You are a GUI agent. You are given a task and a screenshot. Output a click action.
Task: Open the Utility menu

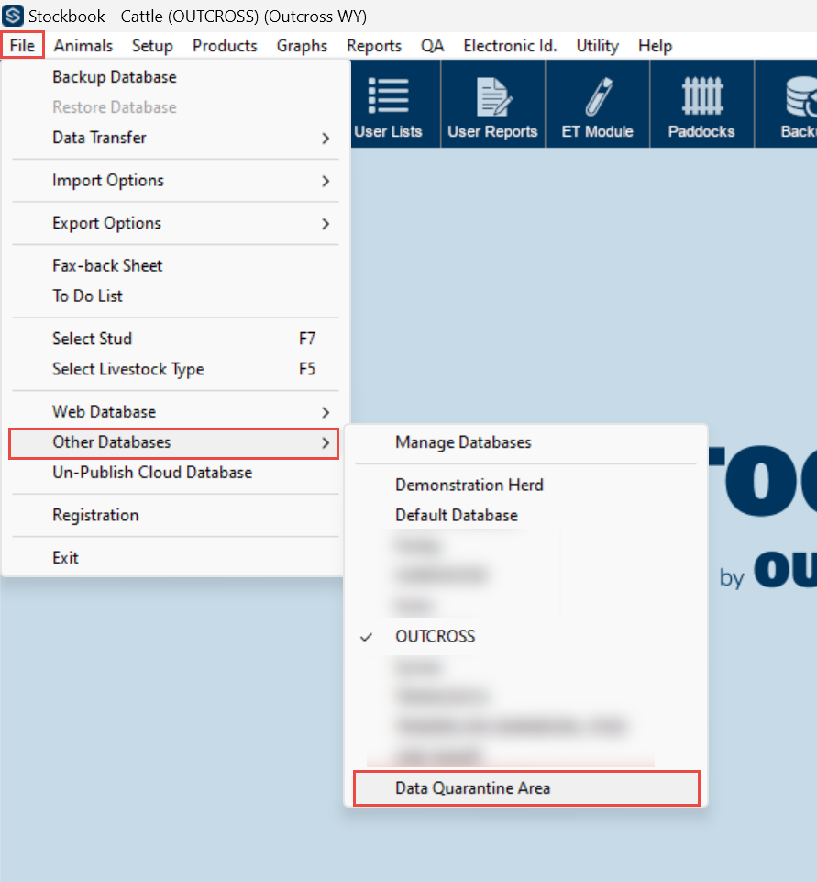pos(597,45)
